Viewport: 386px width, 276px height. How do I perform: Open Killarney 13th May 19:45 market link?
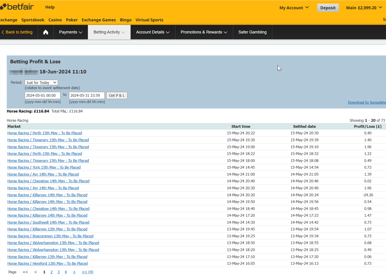point(47,229)
